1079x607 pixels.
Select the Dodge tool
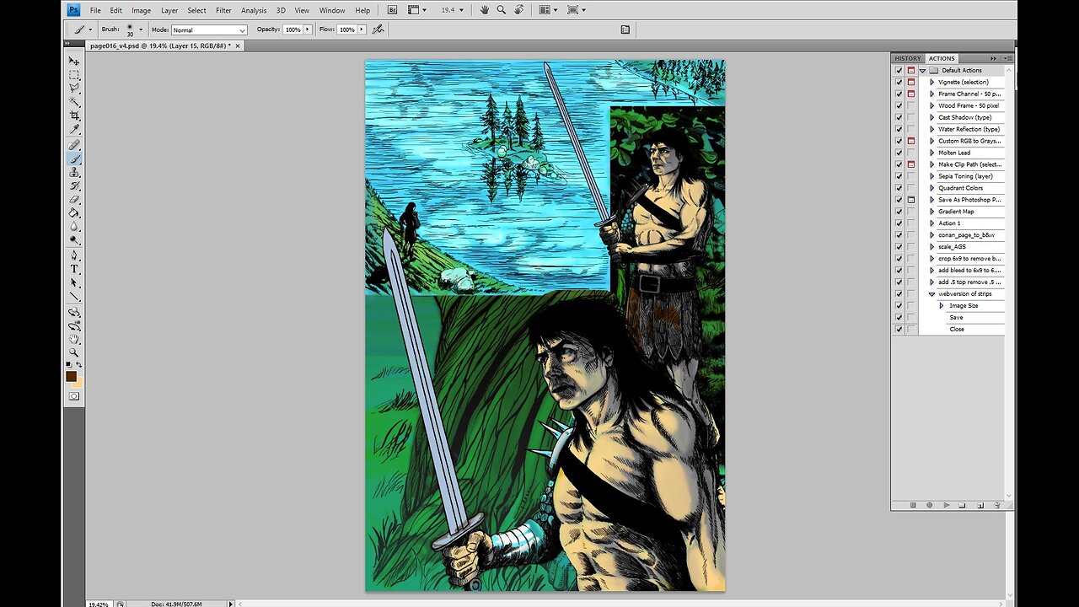74,239
